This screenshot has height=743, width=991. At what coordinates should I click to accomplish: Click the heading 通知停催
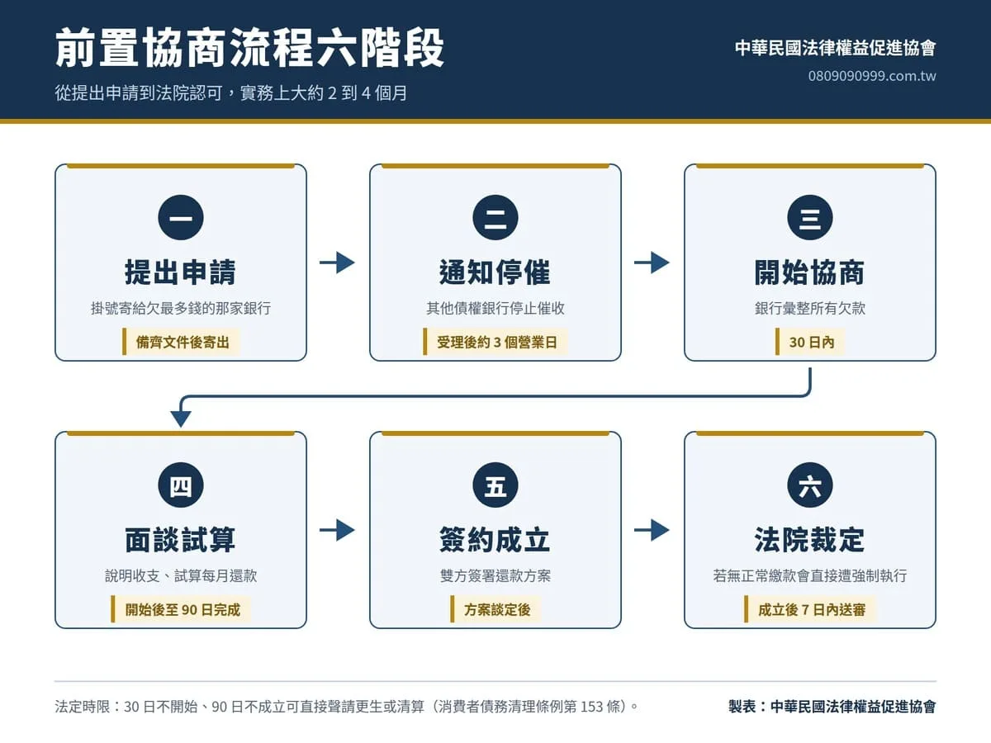point(495,272)
